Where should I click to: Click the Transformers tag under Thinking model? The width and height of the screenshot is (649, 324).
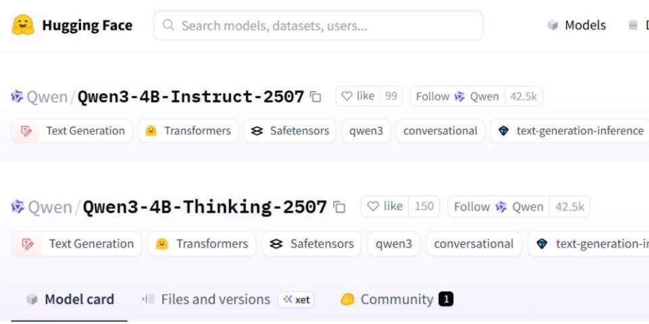coord(202,244)
